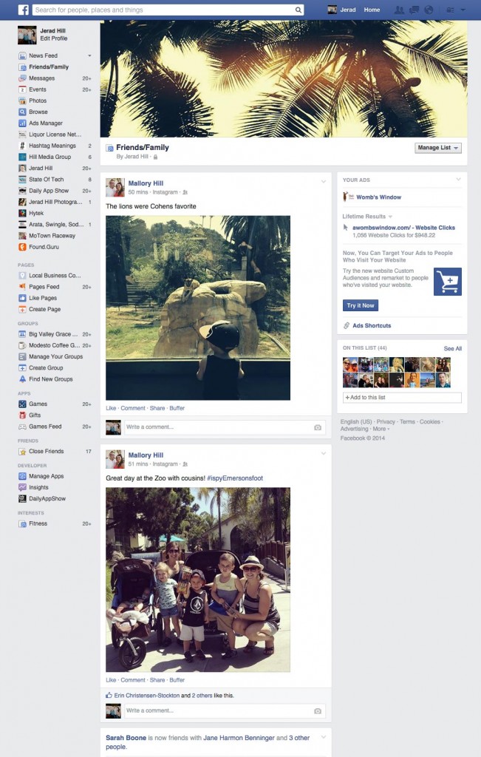This screenshot has width=481, height=757.
Task: Click the Facebook logo icon
Action: point(23,10)
